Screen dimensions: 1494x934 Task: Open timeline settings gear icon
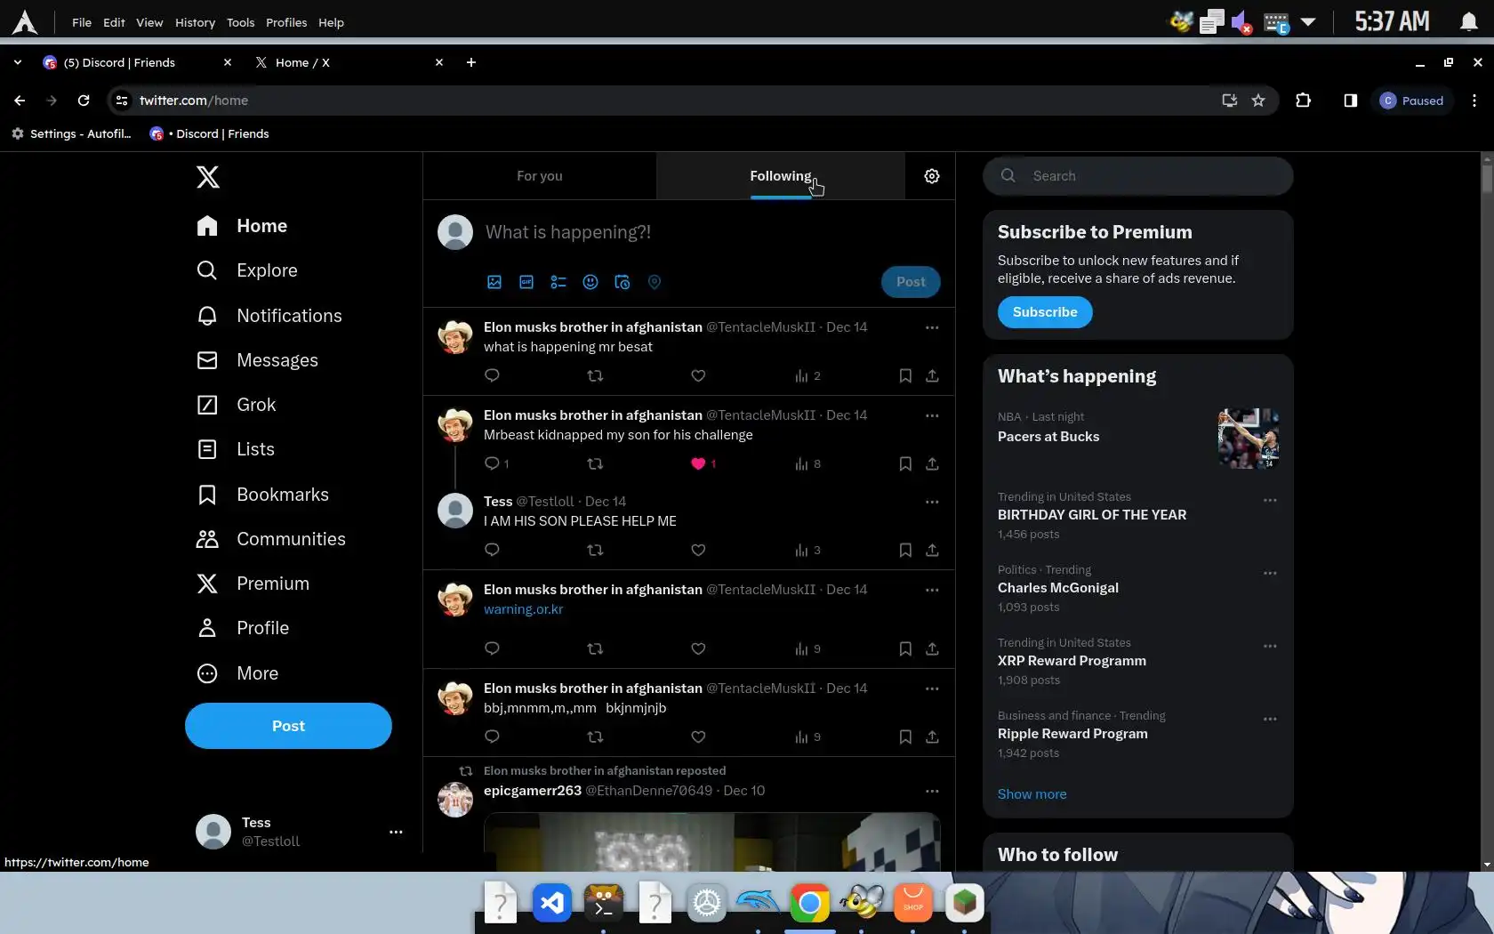click(932, 176)
